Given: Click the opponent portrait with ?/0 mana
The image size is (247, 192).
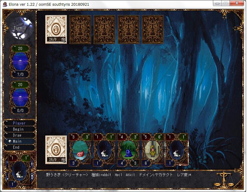Looking at the screenshot, I should 20,61.
